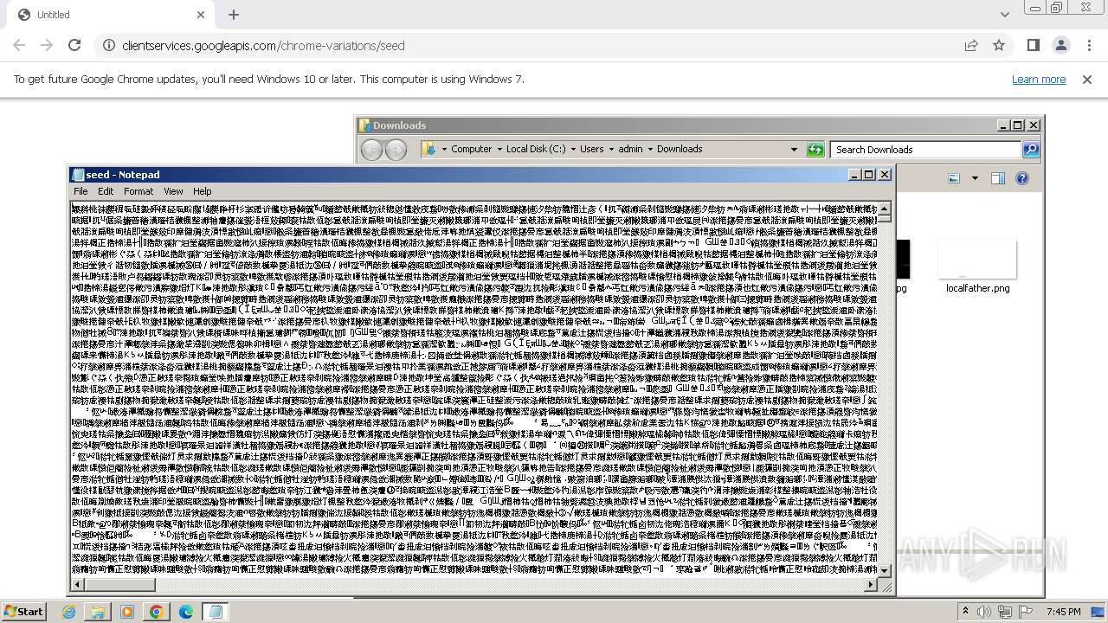Switch to Chrome via taskbar icon
The width and height of the screenshot is (1108, 623).
tap(157, 612)
